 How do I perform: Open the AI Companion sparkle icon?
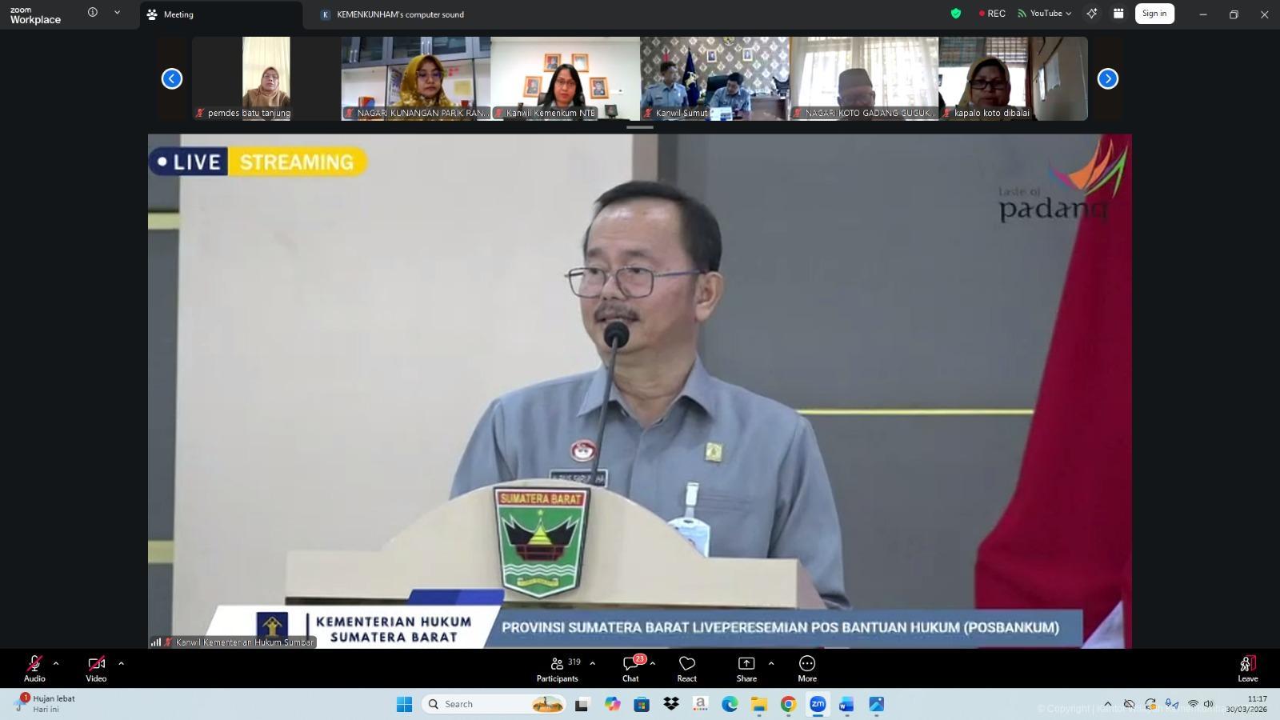point(1091,14)
